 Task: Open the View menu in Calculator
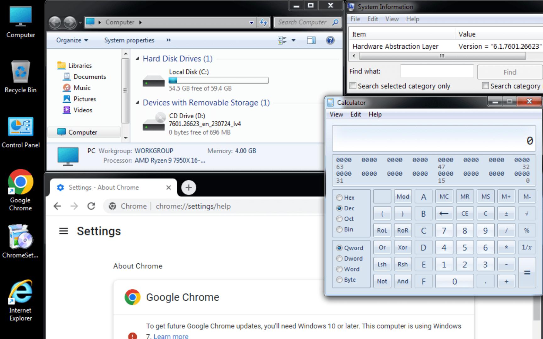[336, 115]
